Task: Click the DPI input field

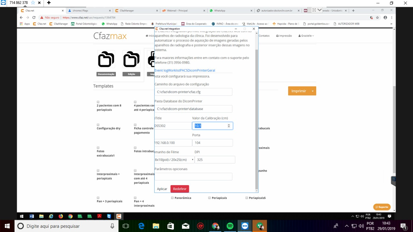Action: (215, 160)
